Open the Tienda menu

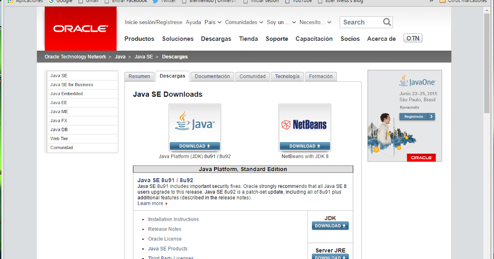249,39
